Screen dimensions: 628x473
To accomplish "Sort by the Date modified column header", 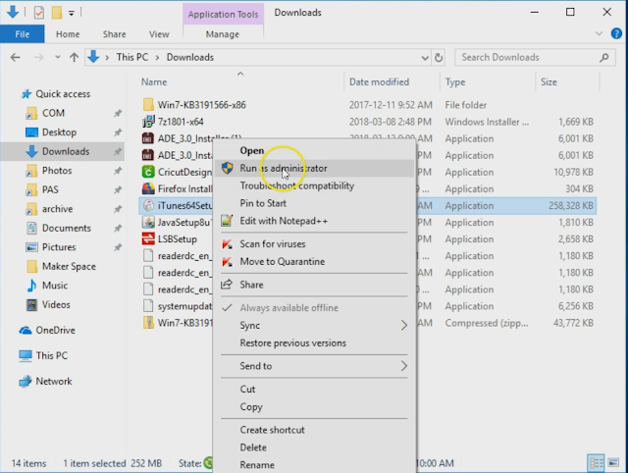I will (x=380, y=82).
